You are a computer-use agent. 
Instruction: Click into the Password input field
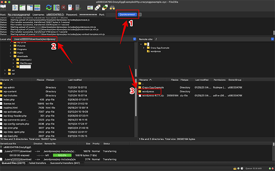click(x=88, y=15)
